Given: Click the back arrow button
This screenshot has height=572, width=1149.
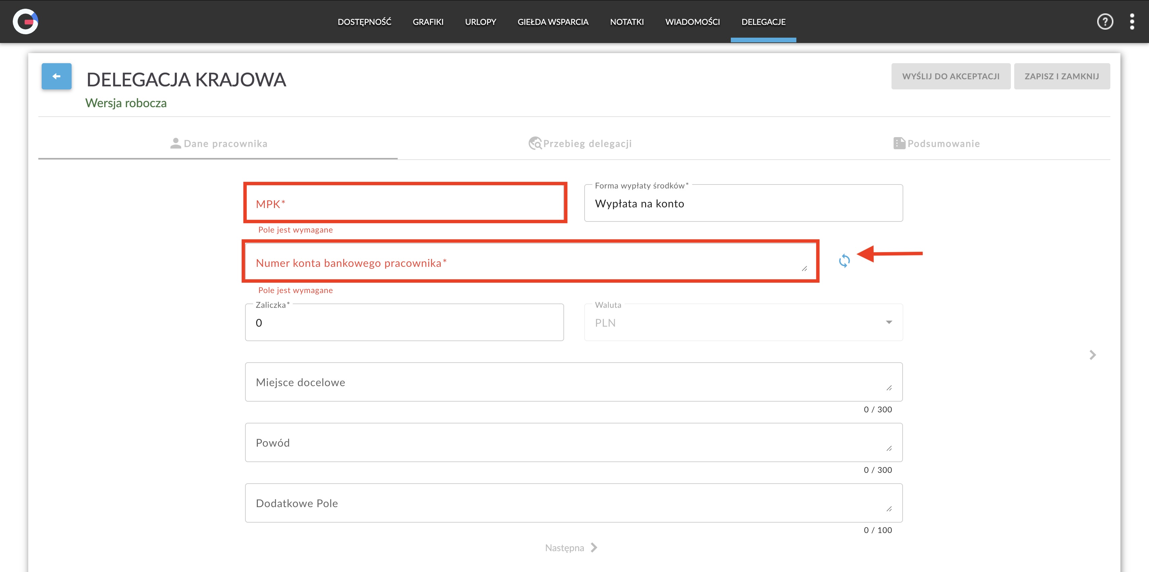Looking at the screenshot, I should 56,76.
